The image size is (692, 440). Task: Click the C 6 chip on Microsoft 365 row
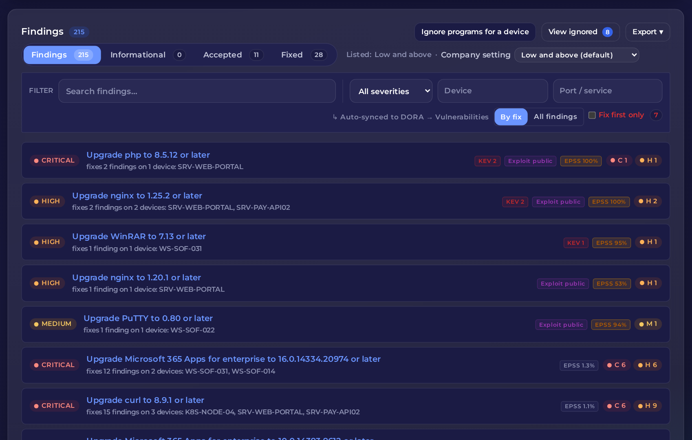click(x=617, y=365)
